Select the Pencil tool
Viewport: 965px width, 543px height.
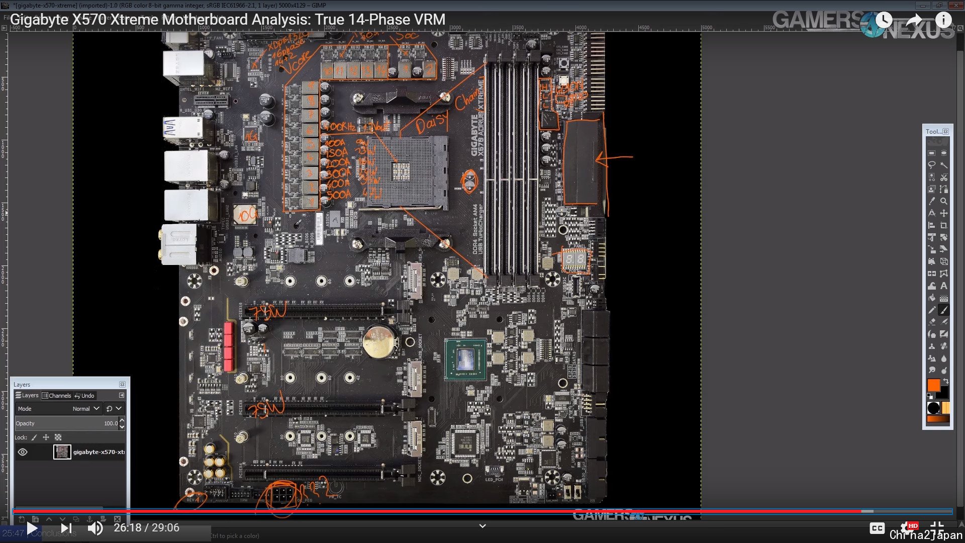pyautogui.click(x=931, y=310)
